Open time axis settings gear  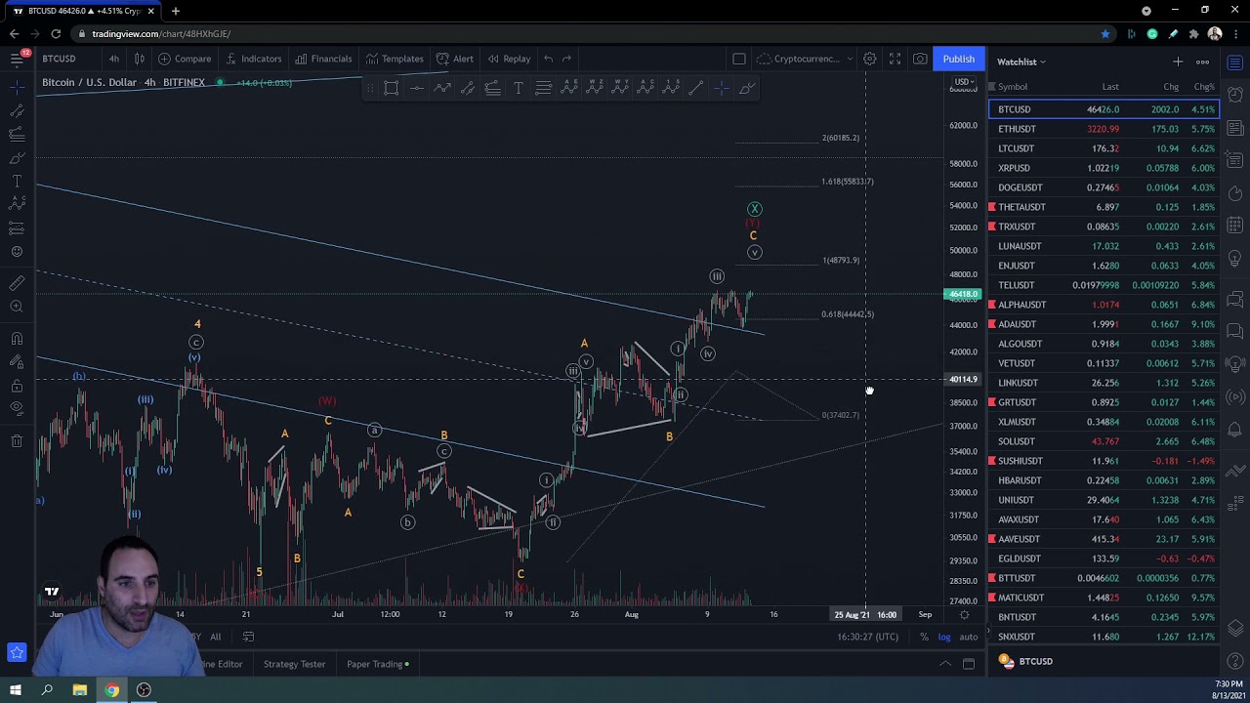[x=964, y=614]
